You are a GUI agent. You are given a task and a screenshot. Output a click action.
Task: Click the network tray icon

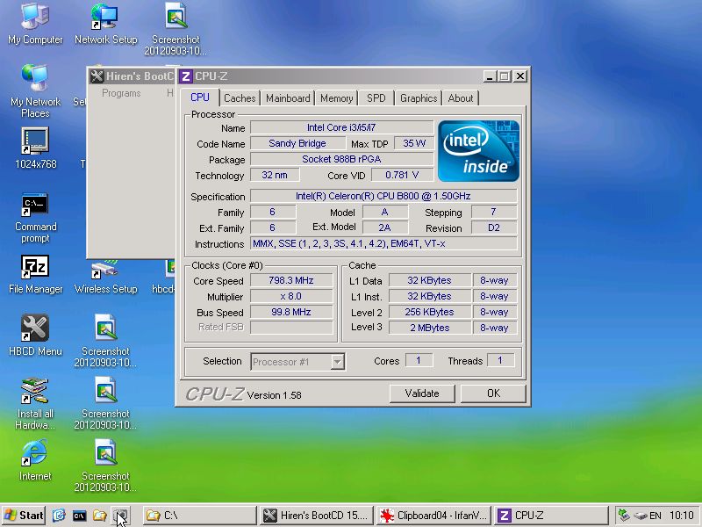[x=624, y=516]
